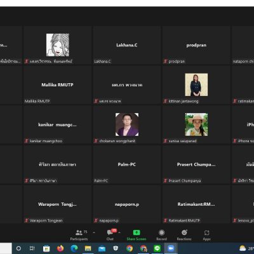Open File Explorer from the taskbar
The height and width of the screenshot is (254, 254).
tap(88, 248)
